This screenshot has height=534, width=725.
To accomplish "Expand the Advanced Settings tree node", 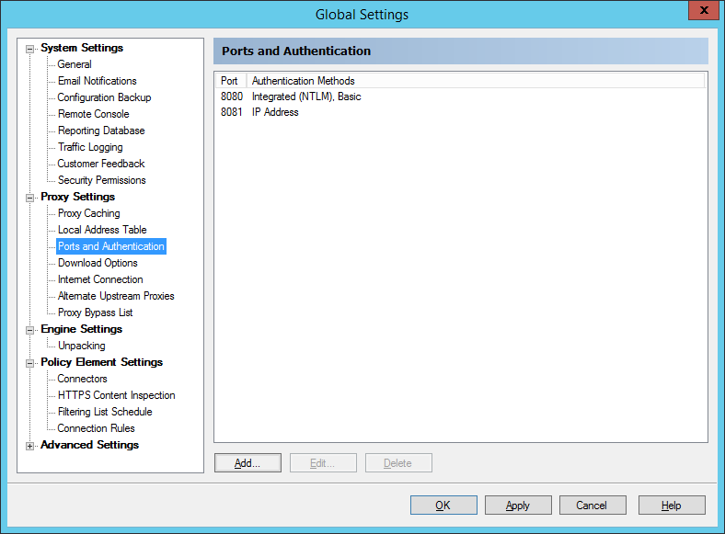I will pyautogui.click(x=30, y=446).
